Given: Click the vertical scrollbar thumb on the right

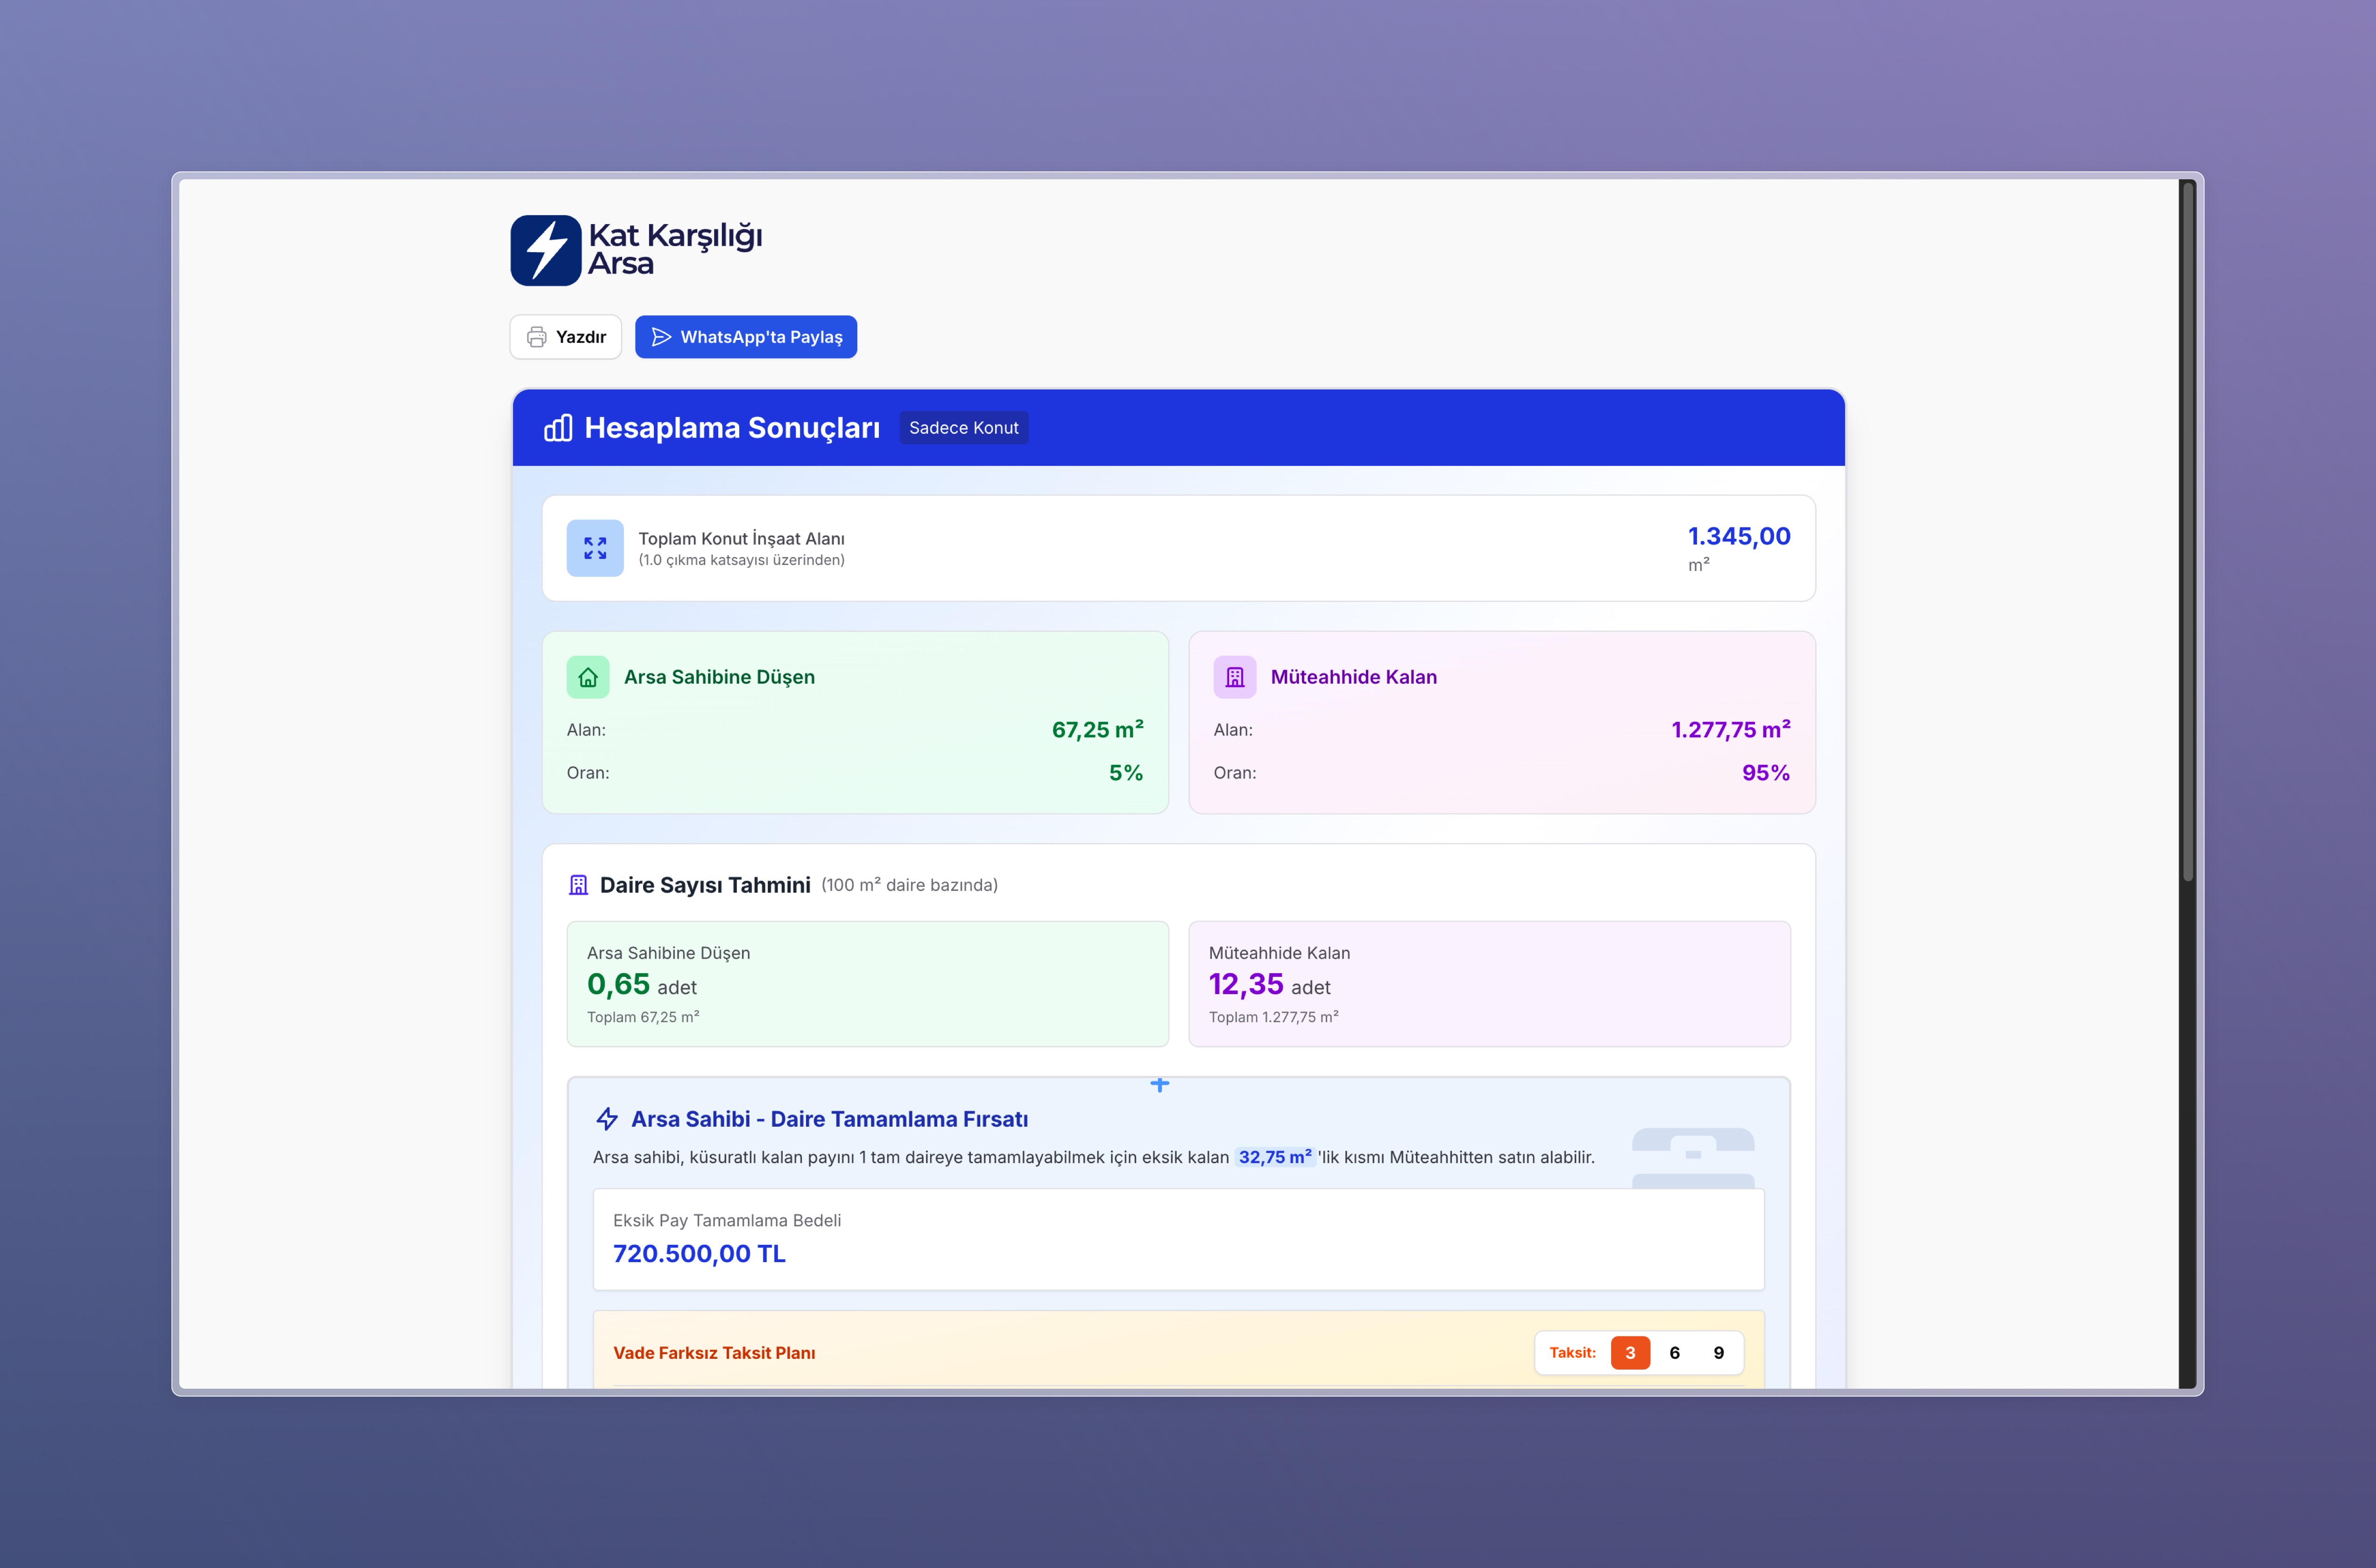Looking at the screenshot, I should tap(2188, 530).
